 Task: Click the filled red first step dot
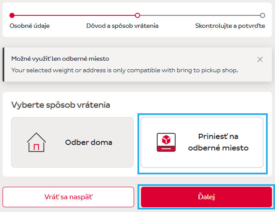[x=12, y=15]
